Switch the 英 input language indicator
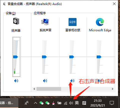Screen dimensions: 120x108 pos(77,103)
